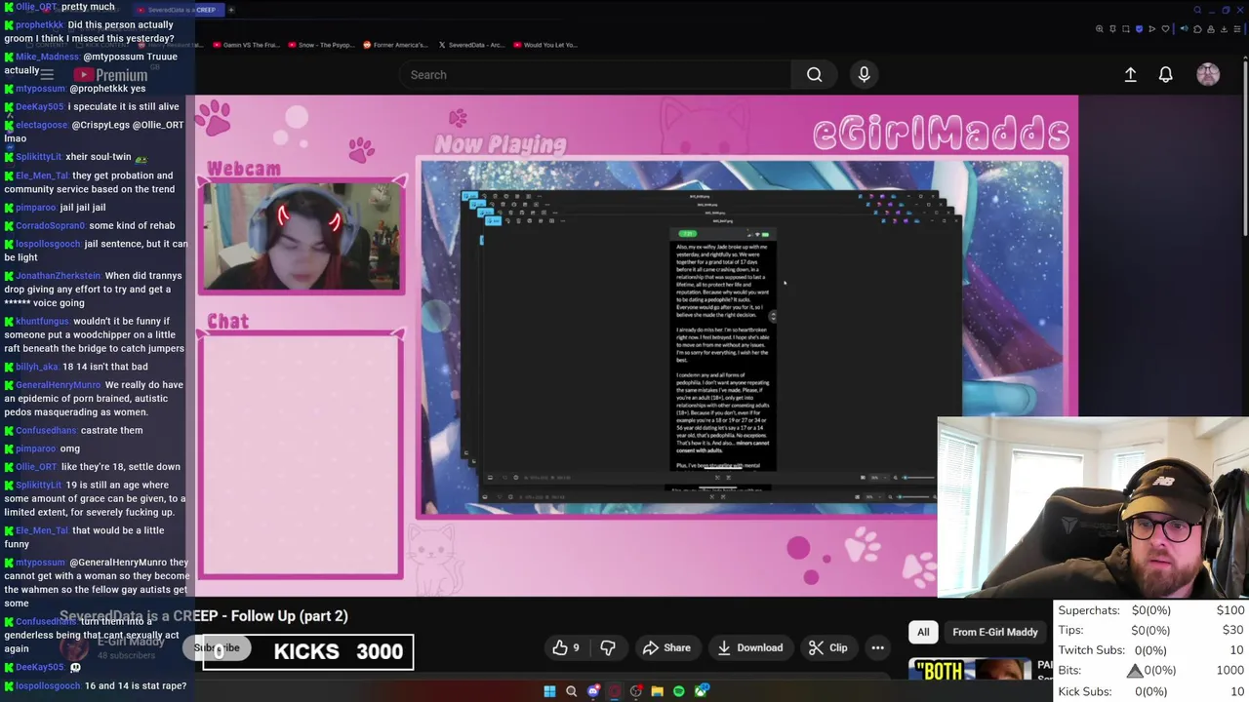This screenshot has height=702, width=1249.
Task: Click the Subscribe button
Action: [x=217, y=647]
